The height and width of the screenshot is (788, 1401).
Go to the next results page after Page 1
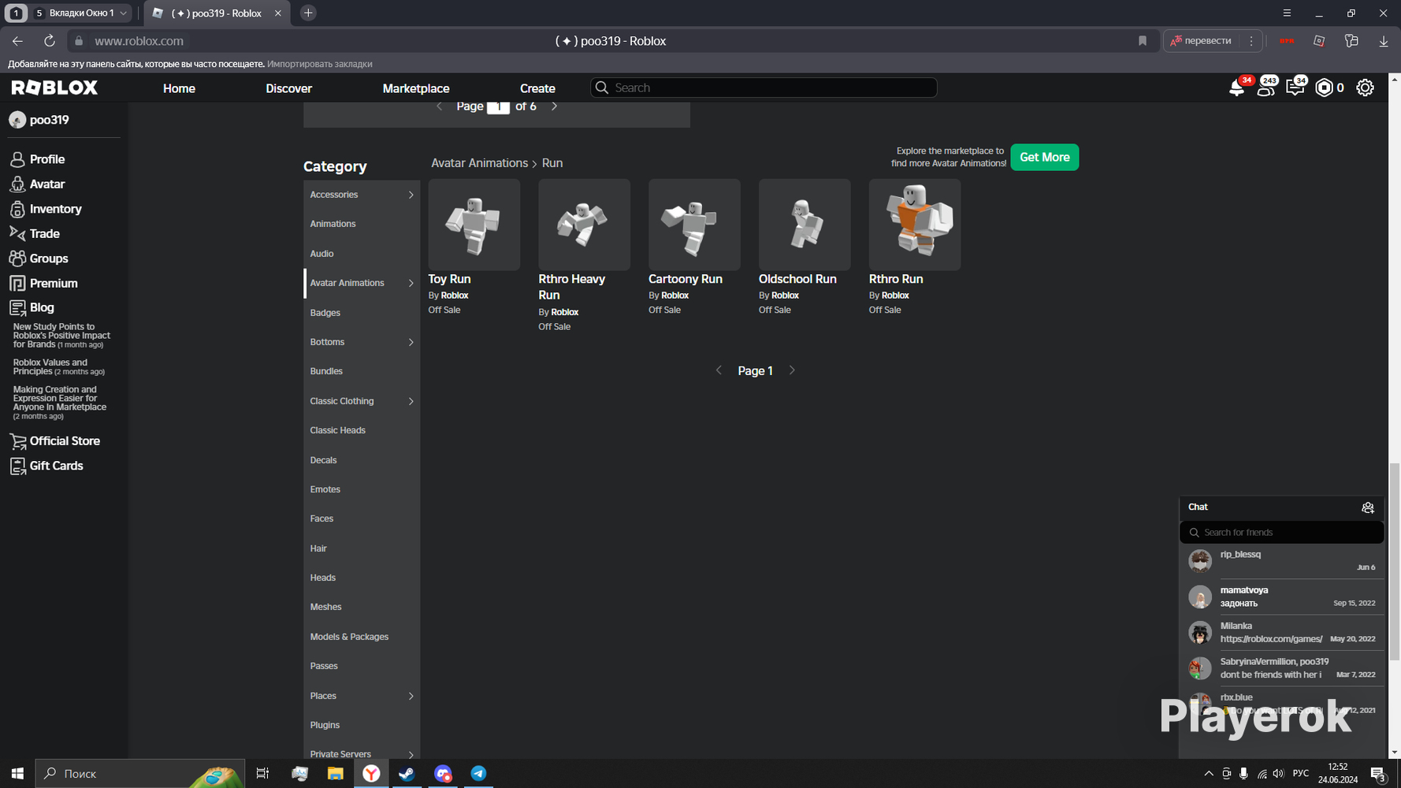(x=792, y=370)
